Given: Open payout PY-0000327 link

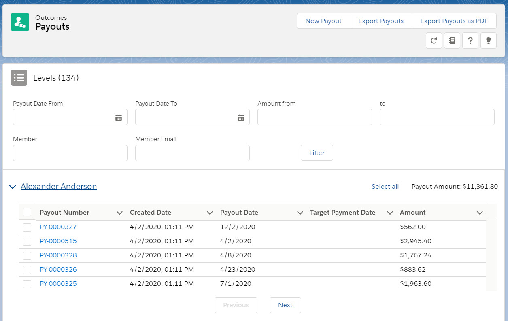Looking at the screenshot, I should [x=58, y=227].
